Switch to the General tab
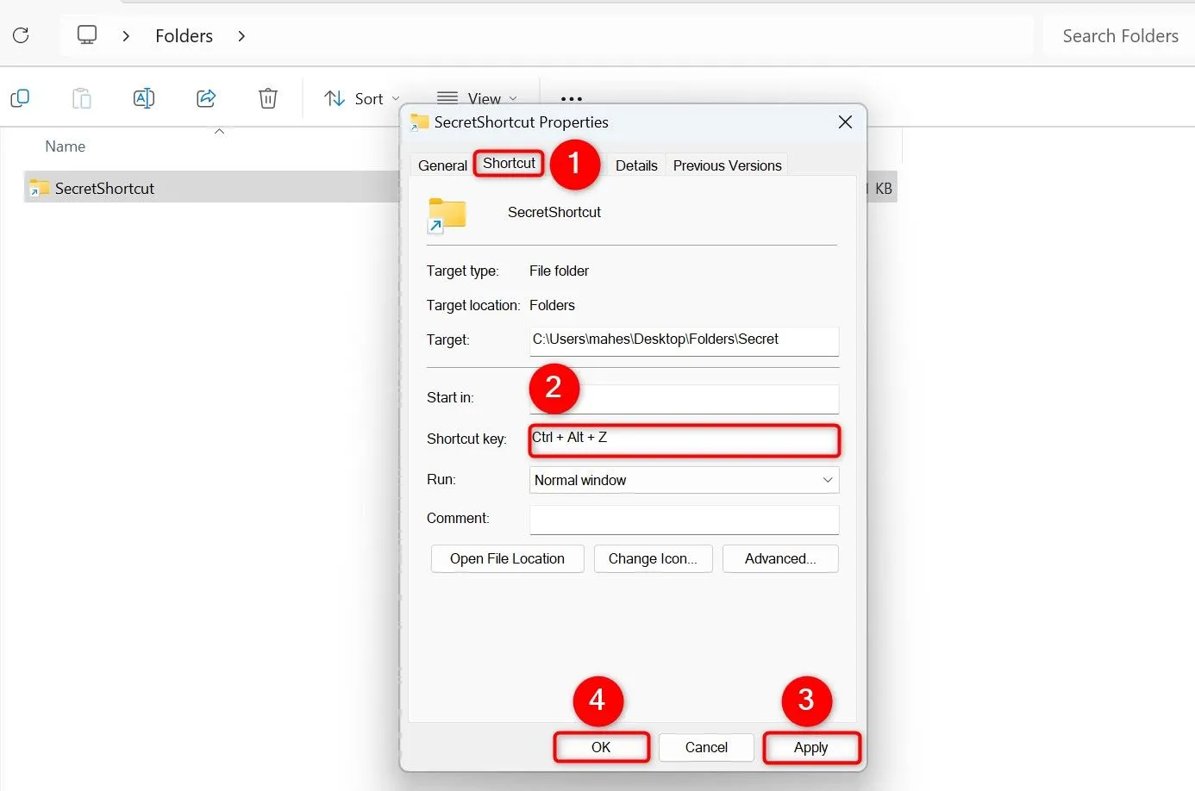The height and width of the screenshot is (791, 1195). (442, 165)
